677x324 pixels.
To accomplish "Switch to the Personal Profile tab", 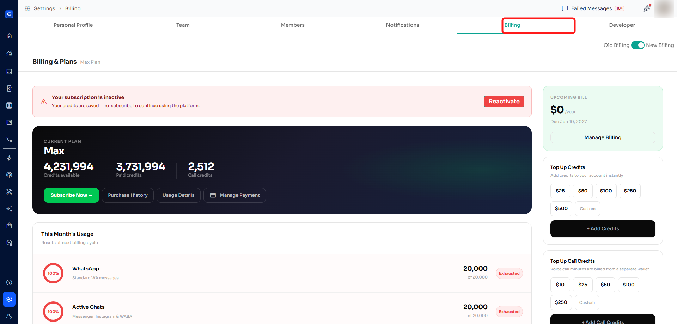I will 73,25.
